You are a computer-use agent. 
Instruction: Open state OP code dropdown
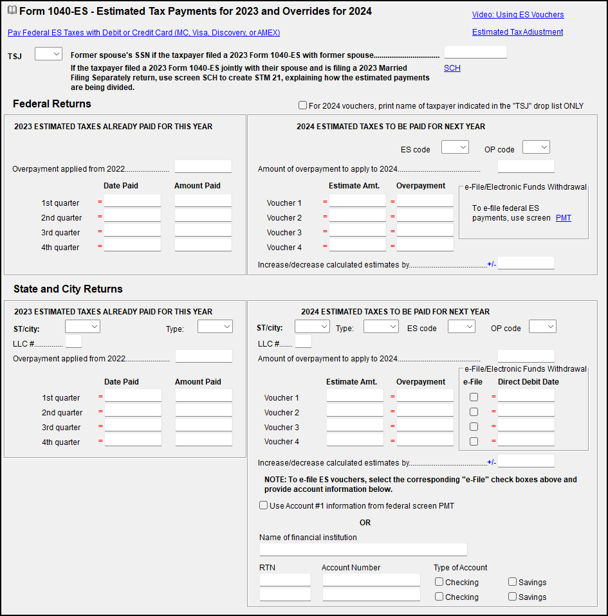[542, 327]
